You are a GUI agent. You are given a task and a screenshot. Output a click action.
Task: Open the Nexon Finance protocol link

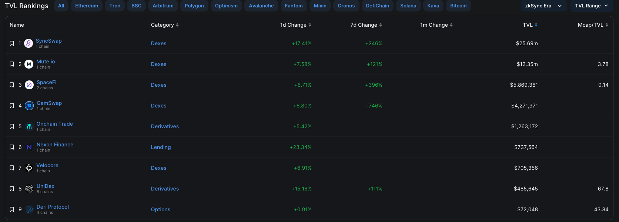click(55, 145)
